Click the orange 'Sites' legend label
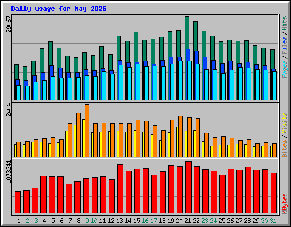 point(285,149)
